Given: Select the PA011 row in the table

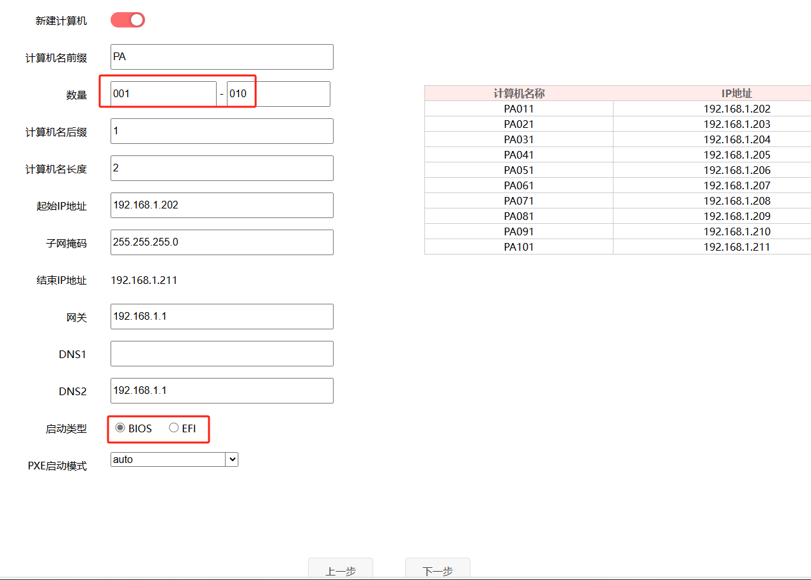Looking at the screenshot, I should click(x=519, y=109).
